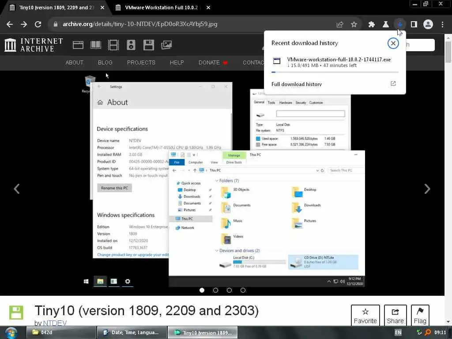Open the NTDEV uploader link
The image size is (452, 339).
click(55, 323)
